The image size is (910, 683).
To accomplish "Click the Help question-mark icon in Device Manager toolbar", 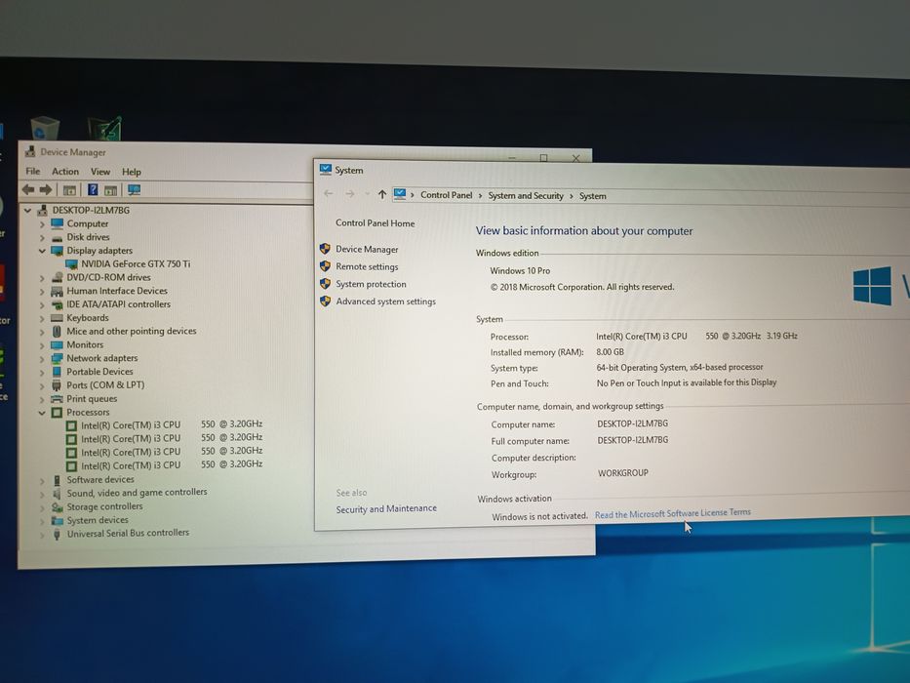I will coord(93,189).
